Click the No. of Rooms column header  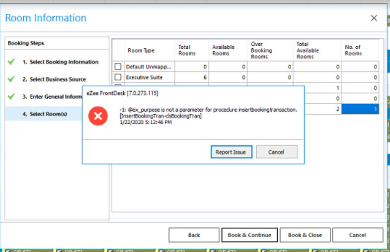[x=360, y=50]
